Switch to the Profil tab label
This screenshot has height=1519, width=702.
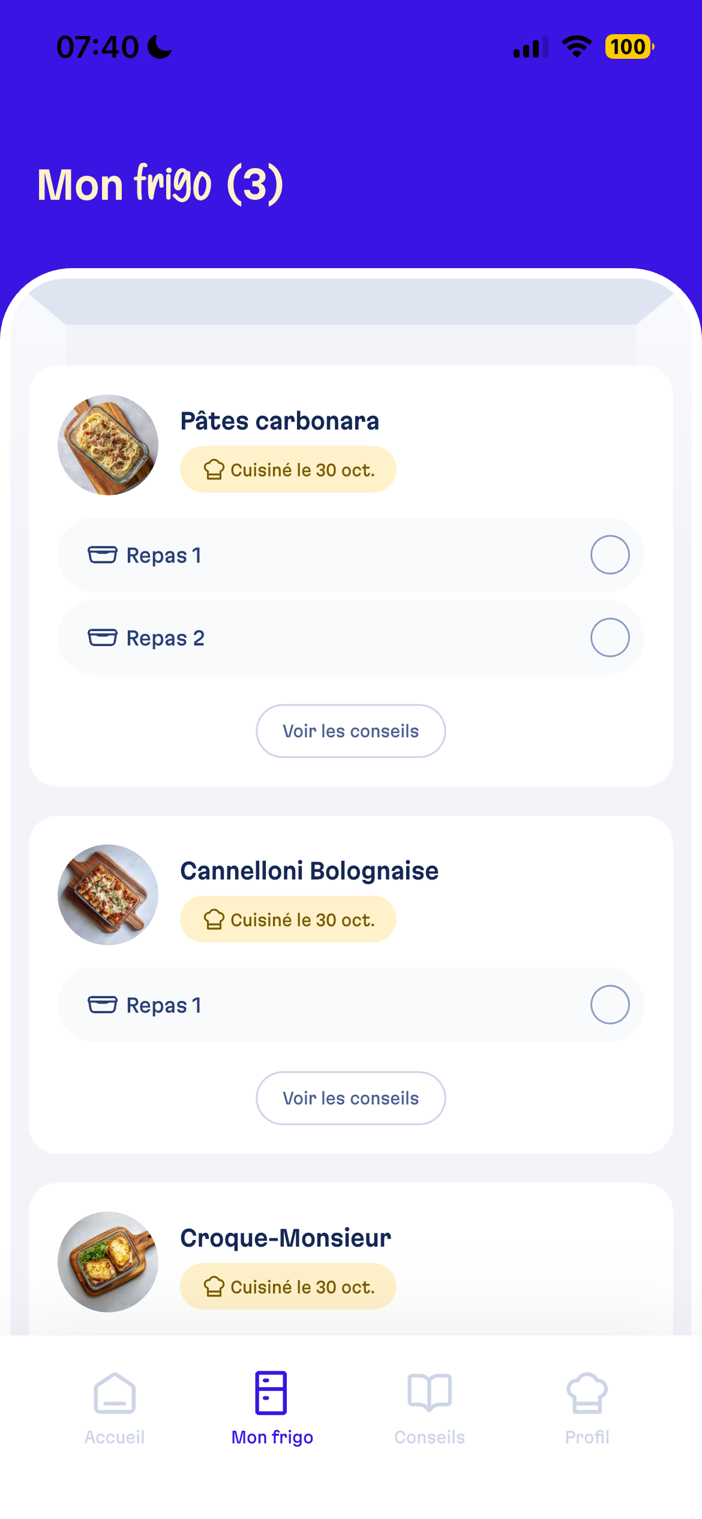point(587,1437)
